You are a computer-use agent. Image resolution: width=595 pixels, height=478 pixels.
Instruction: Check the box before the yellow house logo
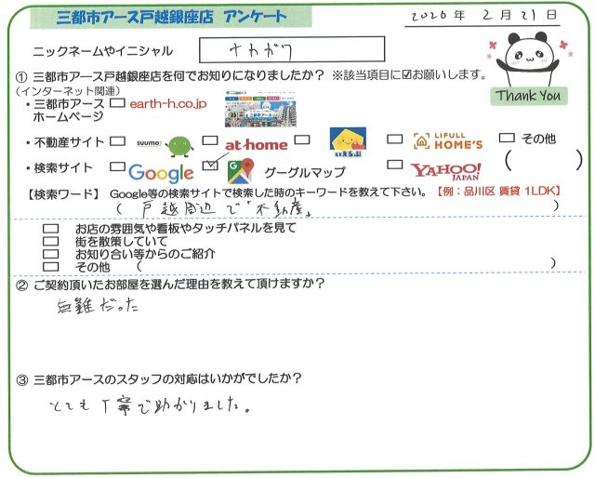tap(302, 139)
